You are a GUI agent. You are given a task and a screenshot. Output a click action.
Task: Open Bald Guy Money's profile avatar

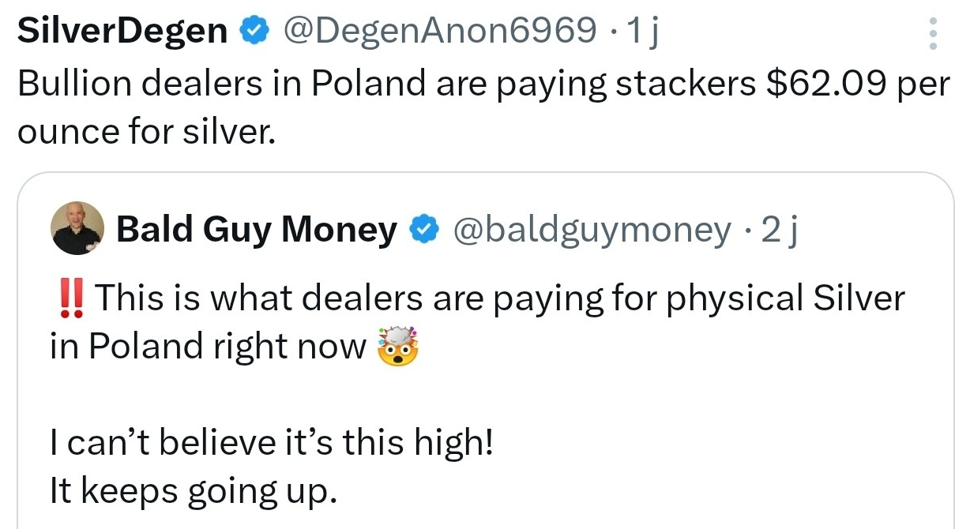(77, 227)
